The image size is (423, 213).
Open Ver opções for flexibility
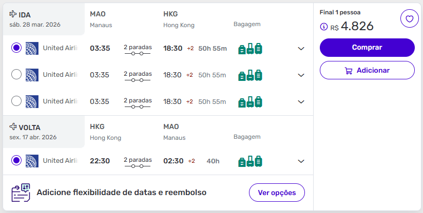[277, 193]
